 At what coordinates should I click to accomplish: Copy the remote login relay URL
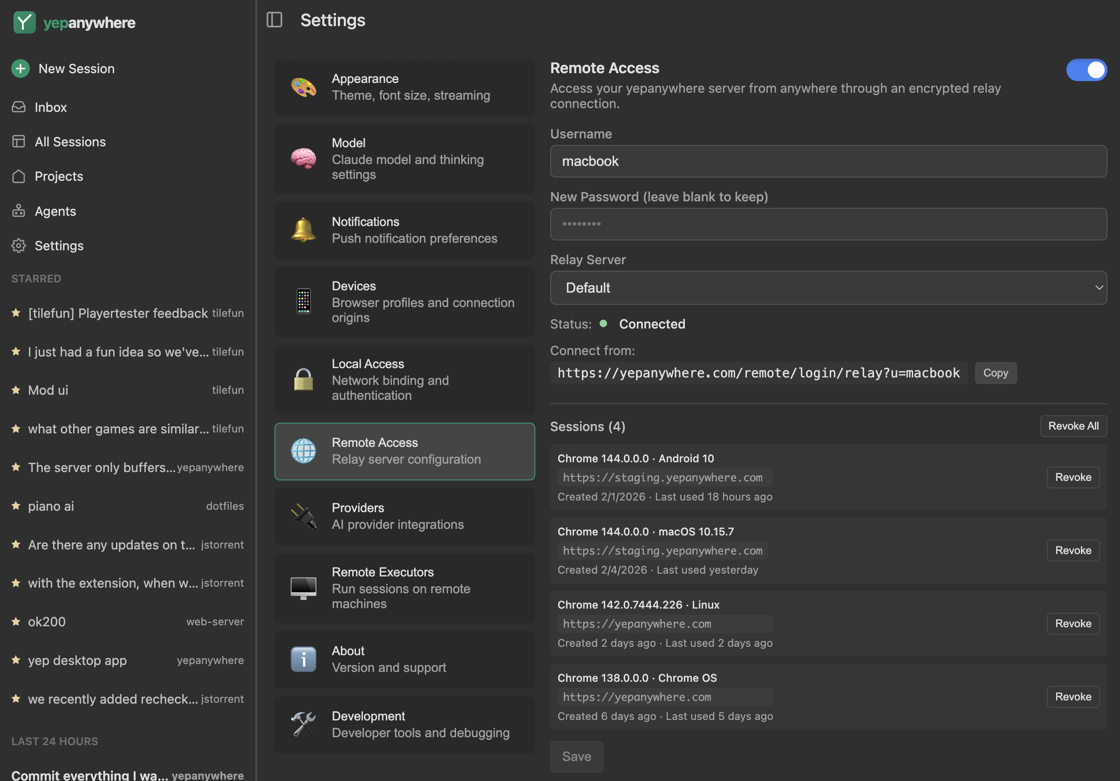point(995,373)
